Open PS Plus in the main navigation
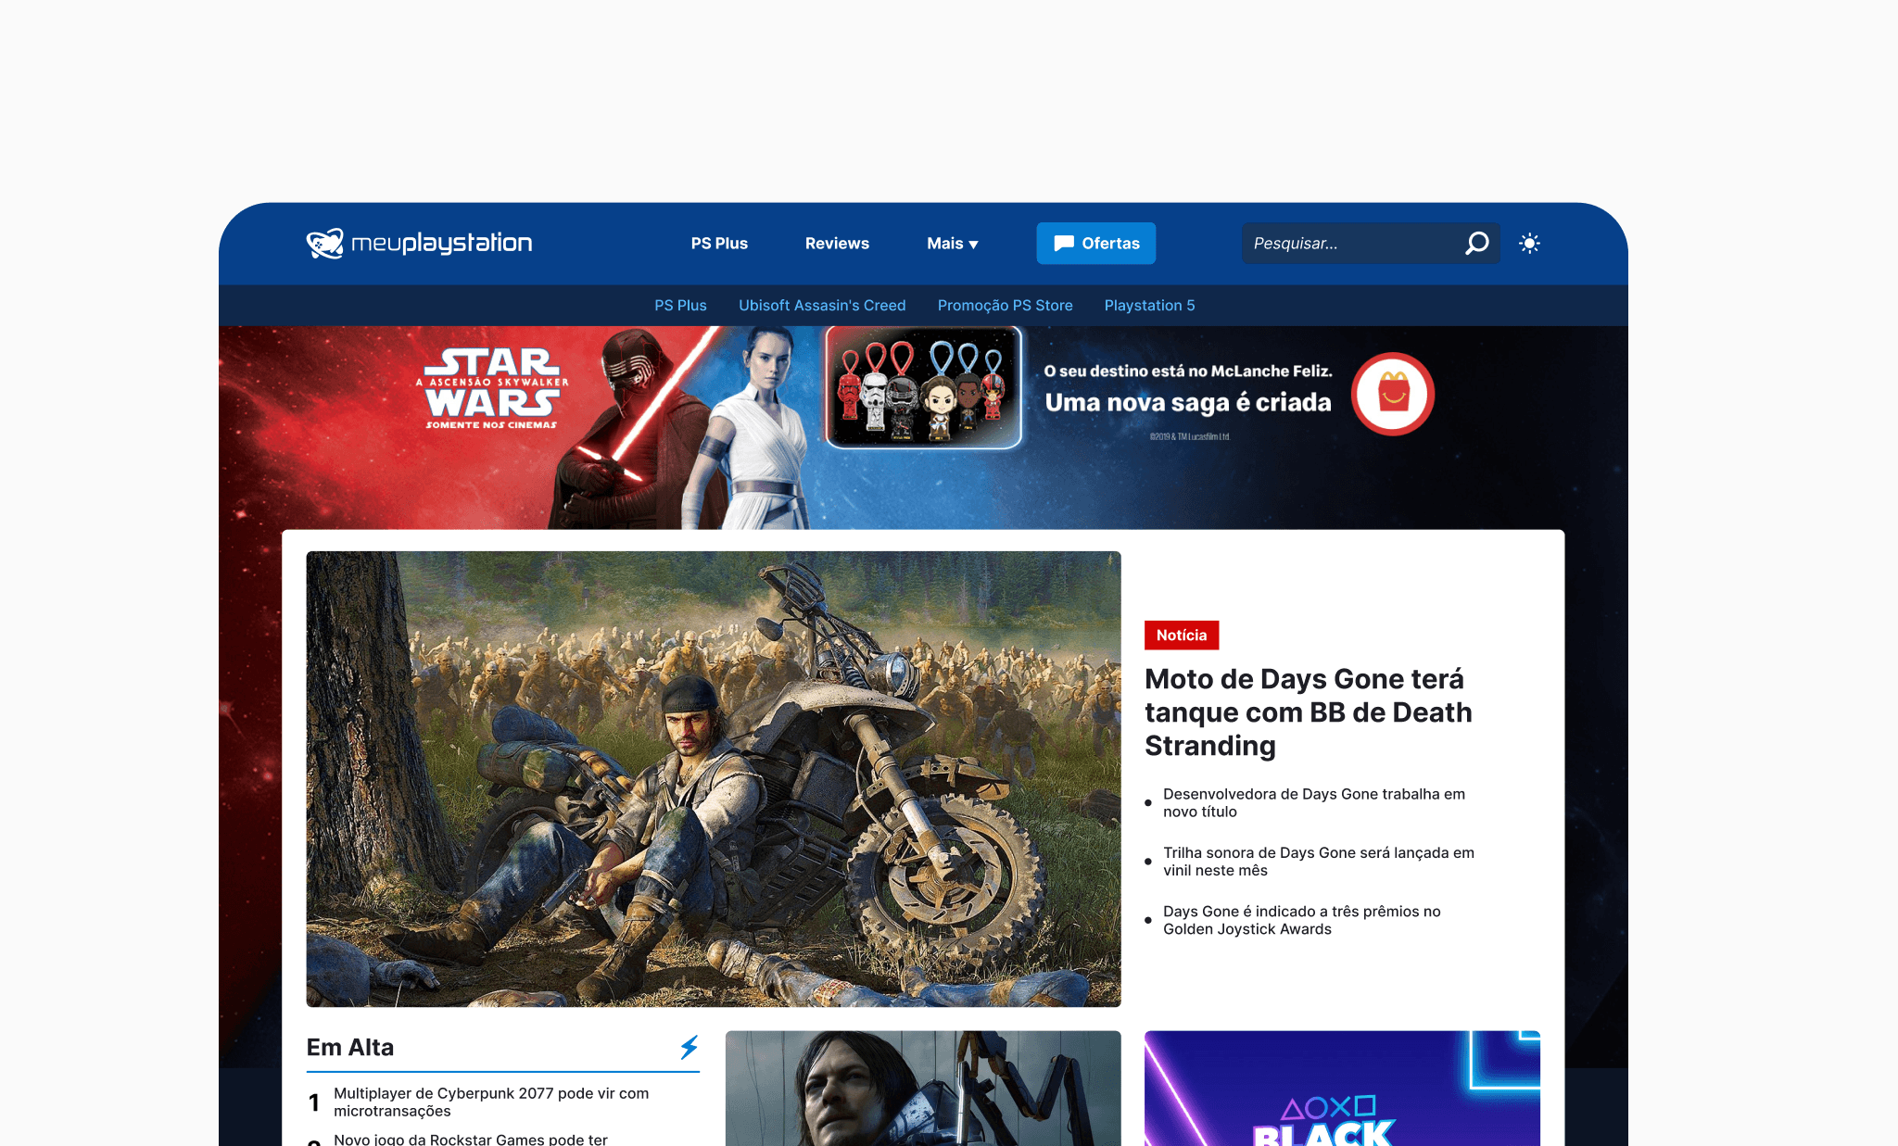This screenshot has height=1146, width=1898. [719, 244]
